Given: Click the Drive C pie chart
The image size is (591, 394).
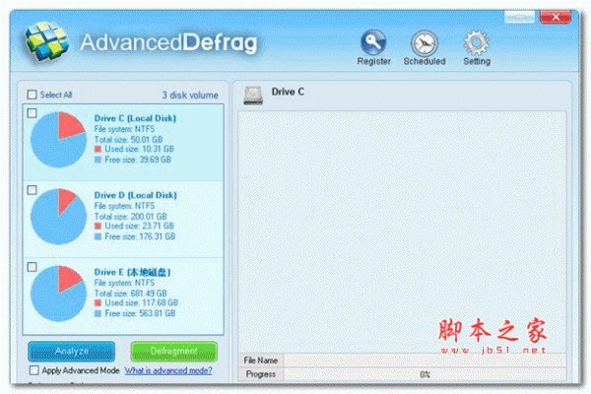Looking at the screenshot, I should (x=58, y=140).
